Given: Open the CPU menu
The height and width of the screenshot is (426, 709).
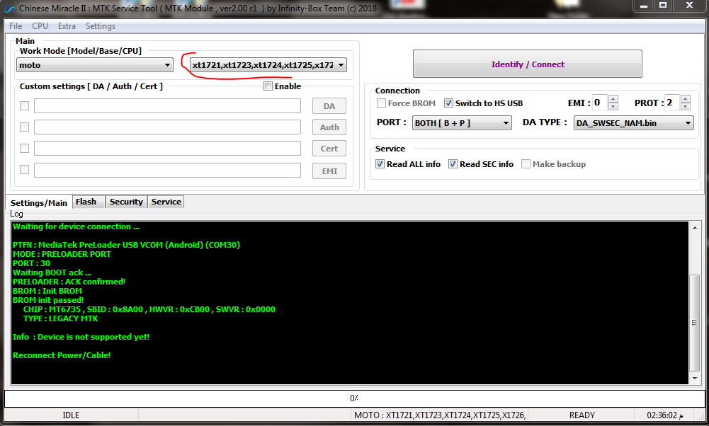Looking at the screenshot, I should coord(40,26).
